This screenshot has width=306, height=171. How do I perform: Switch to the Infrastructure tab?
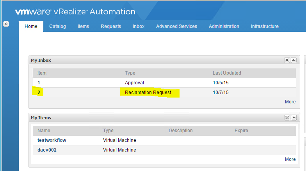[265, 26]
